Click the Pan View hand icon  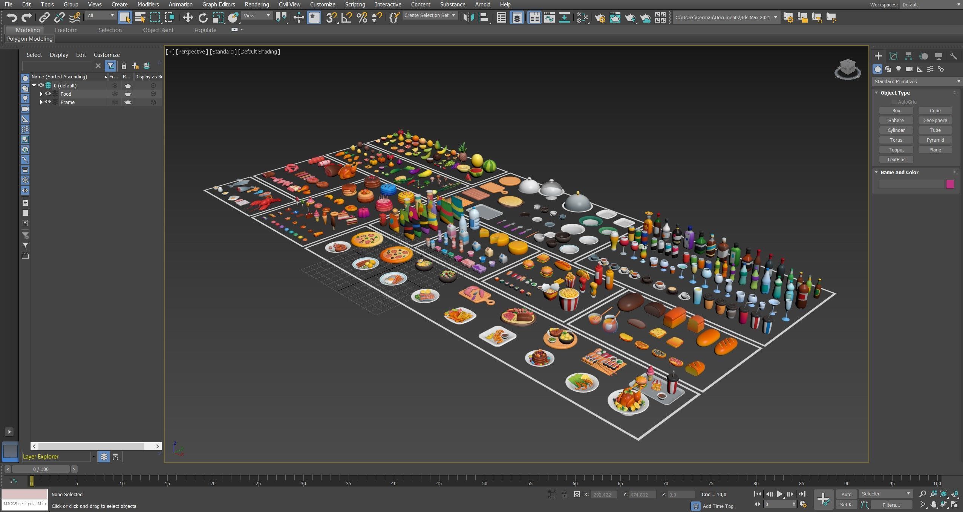(x=933, y=504)
